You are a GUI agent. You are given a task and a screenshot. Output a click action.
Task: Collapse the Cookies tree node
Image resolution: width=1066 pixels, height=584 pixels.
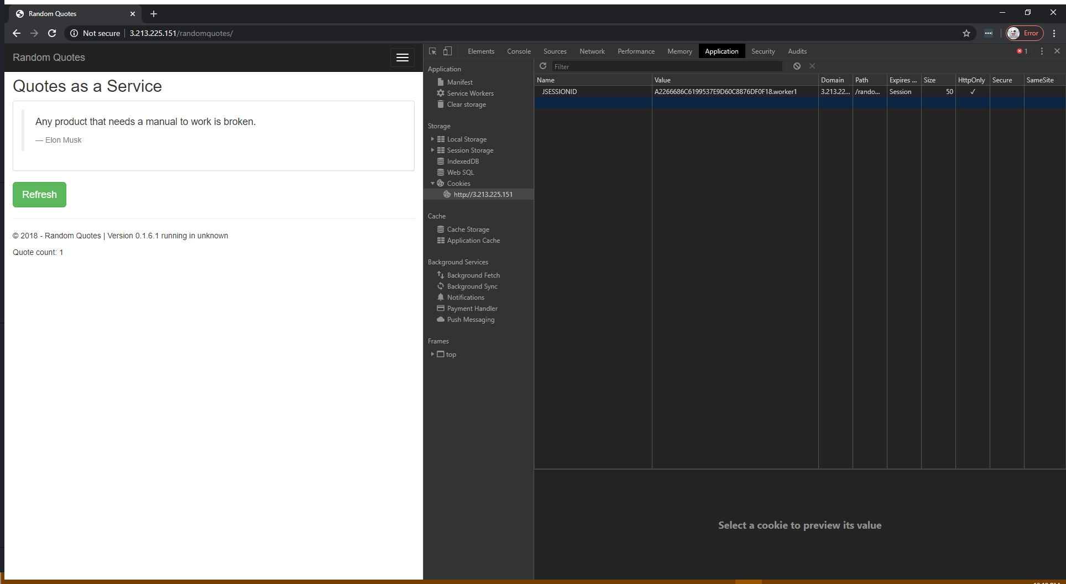tap(432, 184)
